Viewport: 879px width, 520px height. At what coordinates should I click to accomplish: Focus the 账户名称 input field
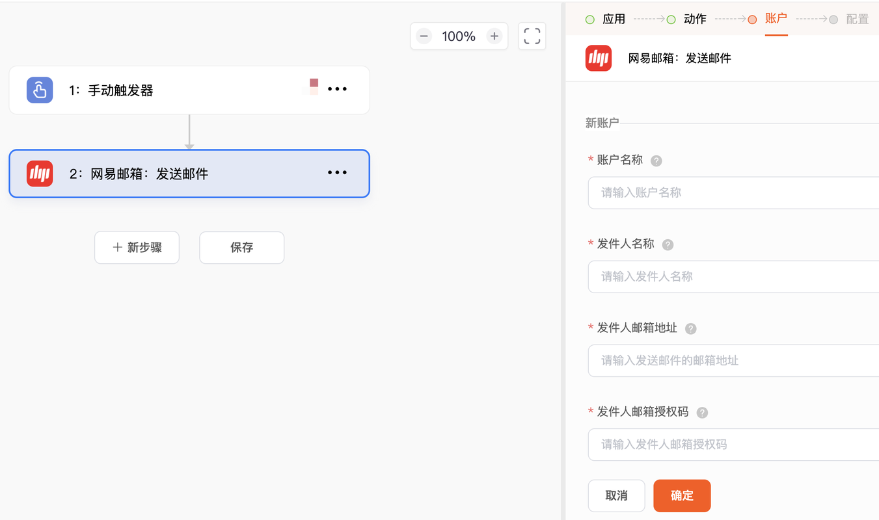tap(733, 192)
